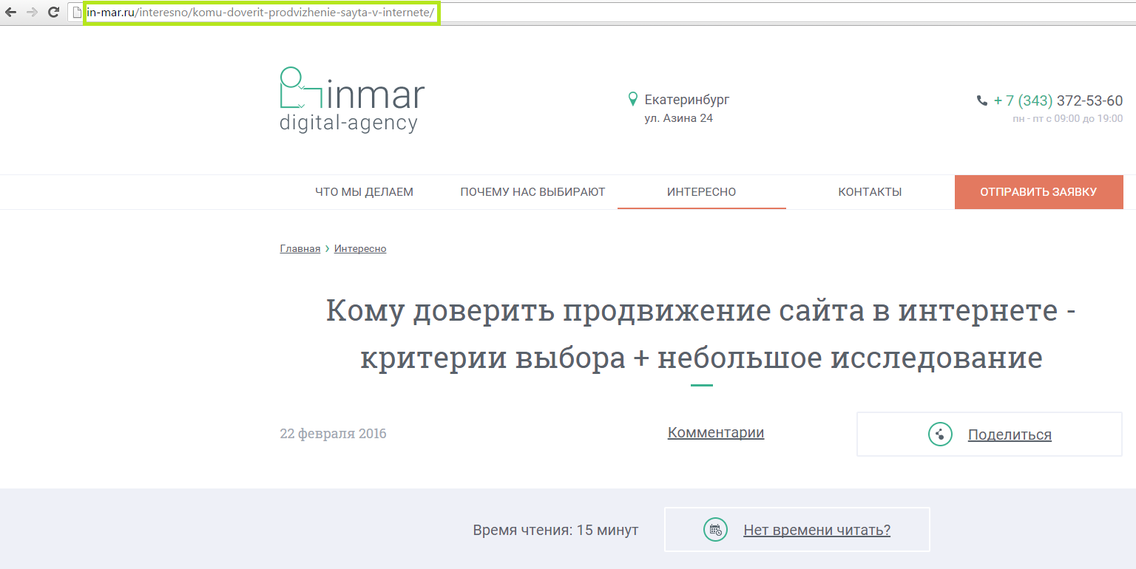1136x569 pixels.
Task: Click the browser forward arrow
Action: pos(32,12)
